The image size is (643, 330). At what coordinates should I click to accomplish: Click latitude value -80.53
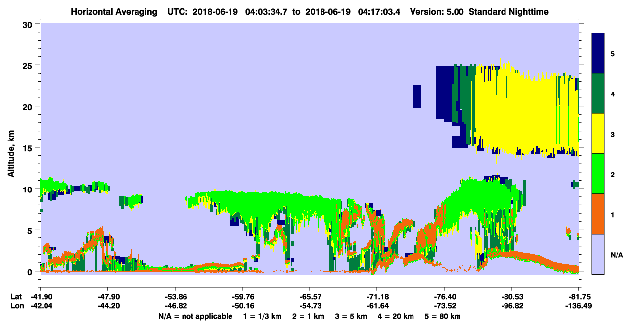click(x=511, y=297)
